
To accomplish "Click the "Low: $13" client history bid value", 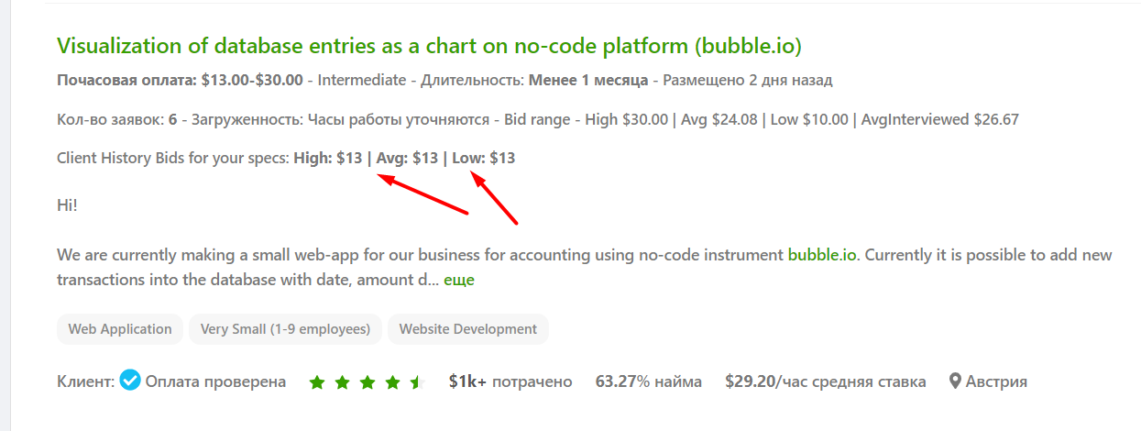I will [484, 158].
